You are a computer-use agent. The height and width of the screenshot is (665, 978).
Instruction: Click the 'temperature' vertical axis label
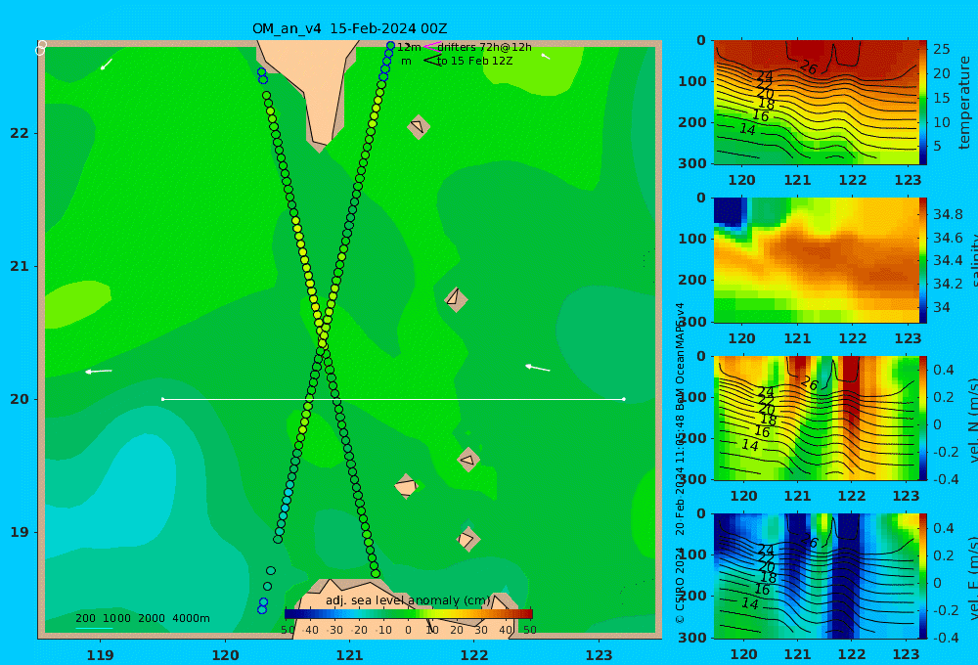coord(964,103)
